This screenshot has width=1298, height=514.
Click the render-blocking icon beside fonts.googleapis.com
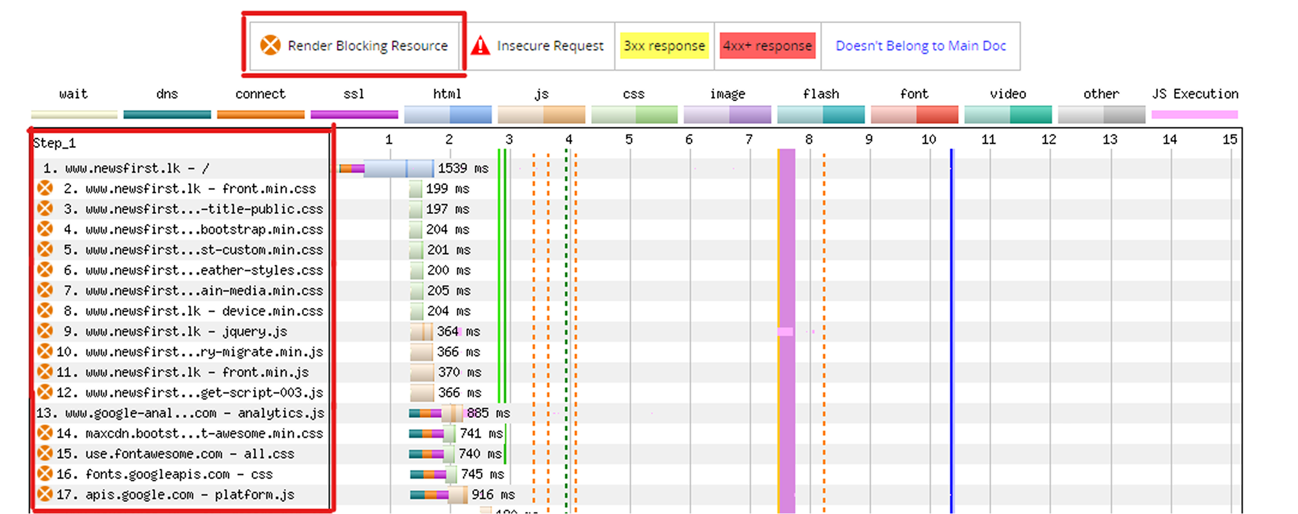tap(45, 474)
